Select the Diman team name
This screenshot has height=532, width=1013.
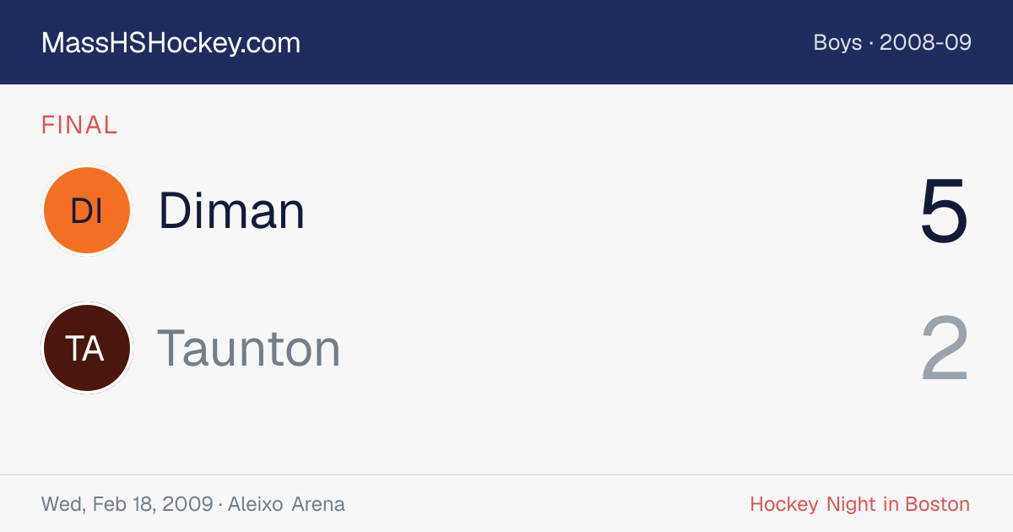(x=231, y=210)
